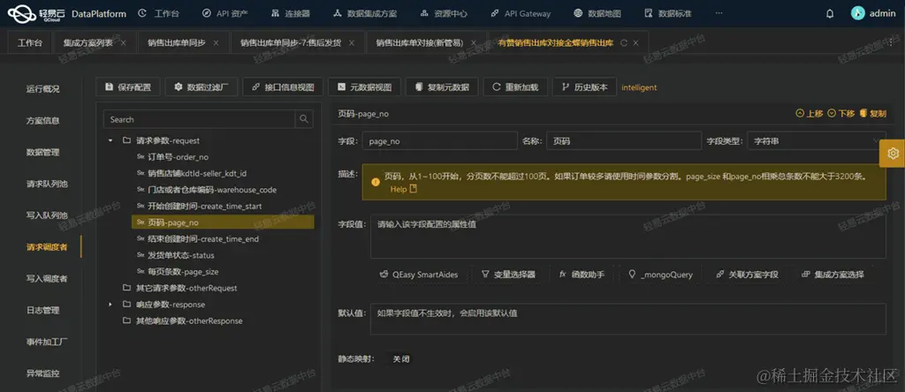
Task: Click the 默认值 text area
Action: pos(628,319)
